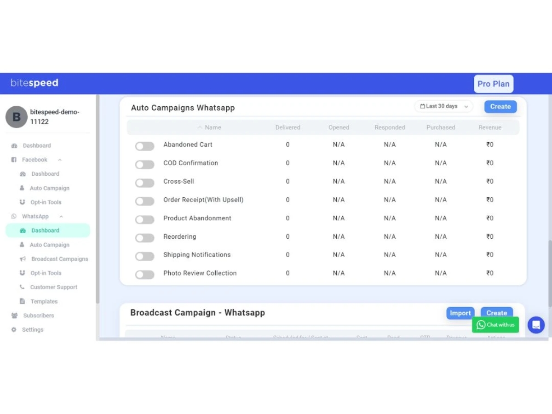Click the Responded column header
Image resolution: width=552 pixels, height=414 pixels.
pyautogui.click(x=390, y=127)
